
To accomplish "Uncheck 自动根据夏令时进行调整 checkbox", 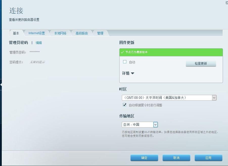I will [x=125, y=105].
